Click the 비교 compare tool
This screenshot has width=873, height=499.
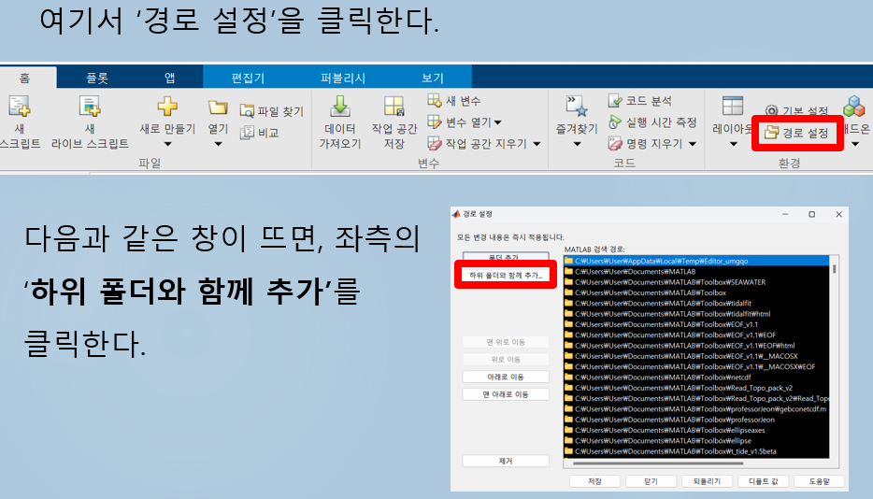coord(260,133)
